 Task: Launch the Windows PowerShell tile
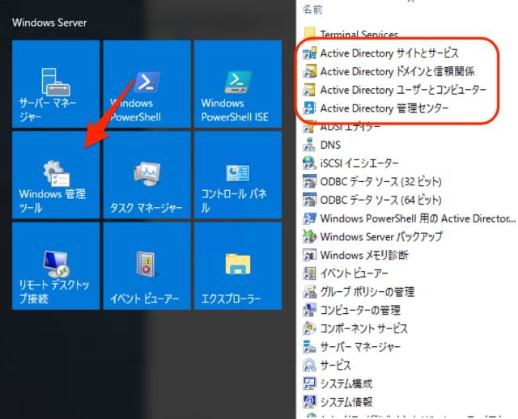click(147, 84)
